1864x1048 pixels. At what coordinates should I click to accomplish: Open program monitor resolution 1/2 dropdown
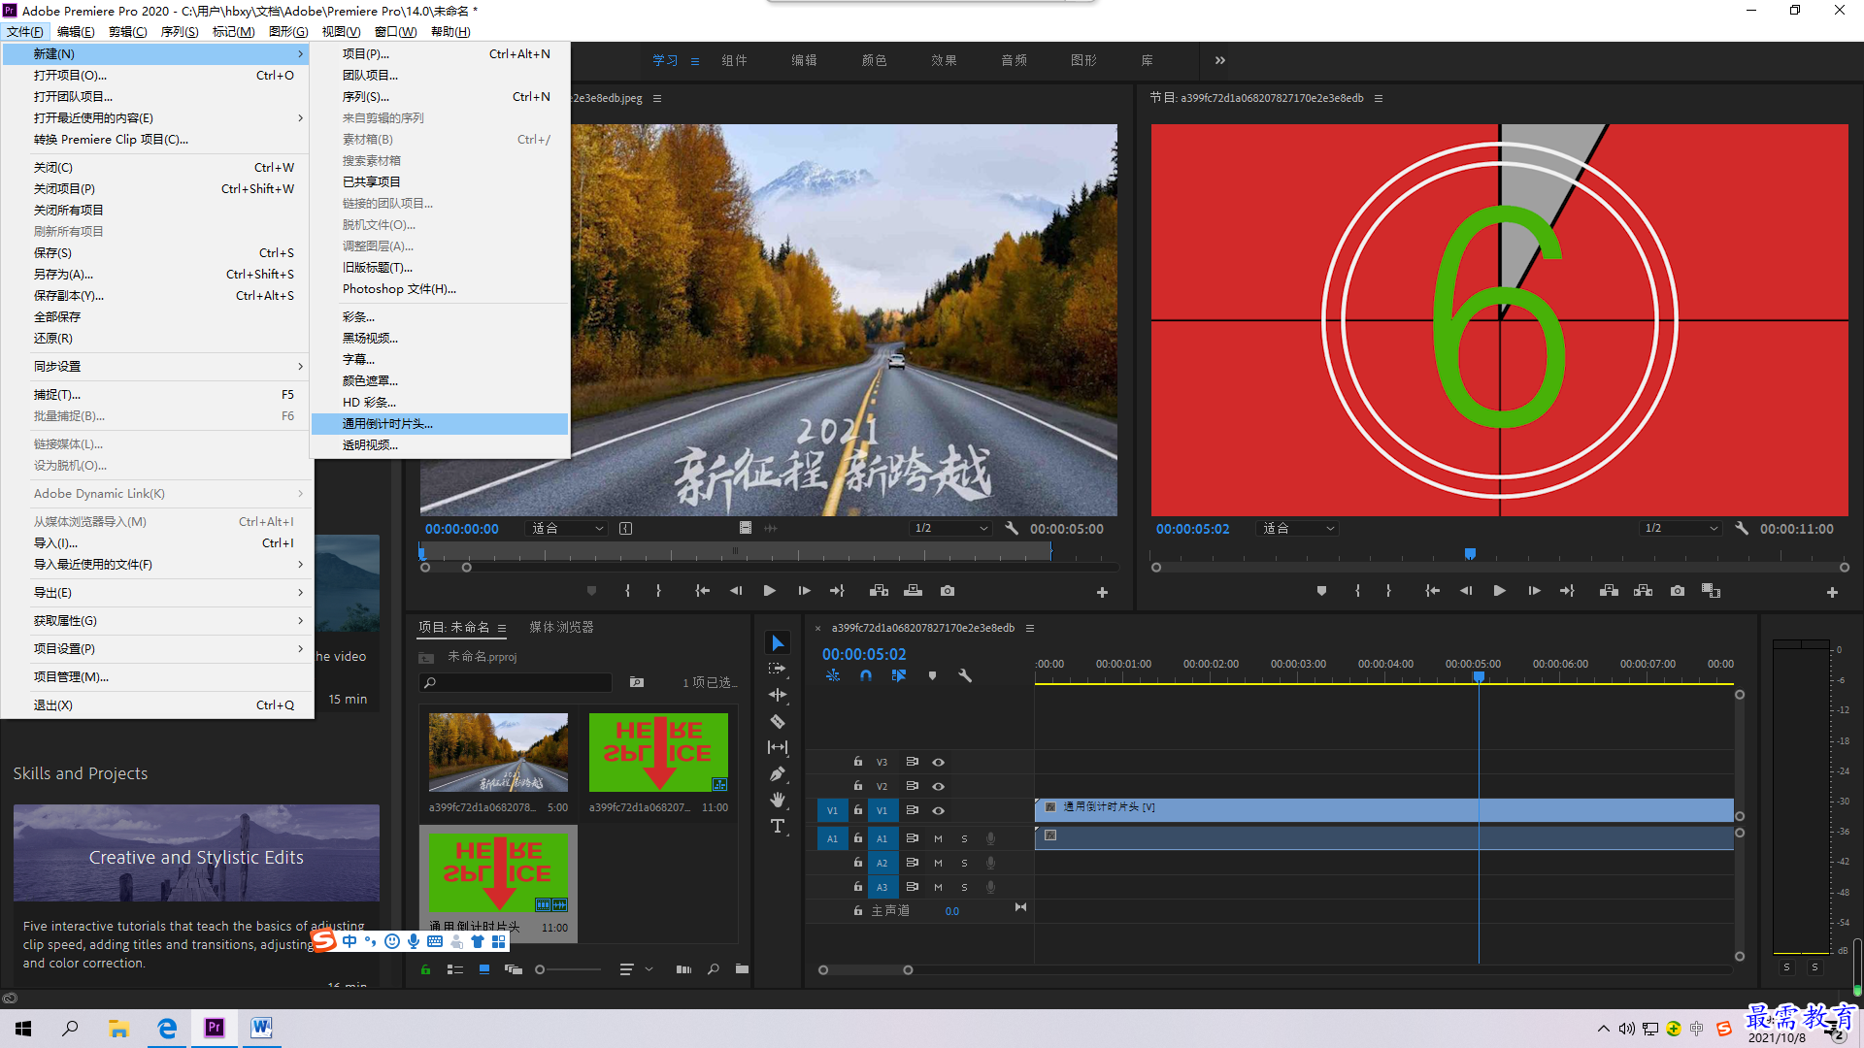click(1681, 529)
